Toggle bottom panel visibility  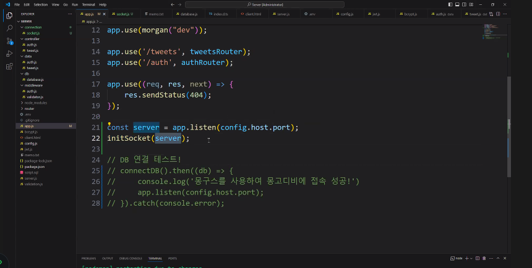457,4
